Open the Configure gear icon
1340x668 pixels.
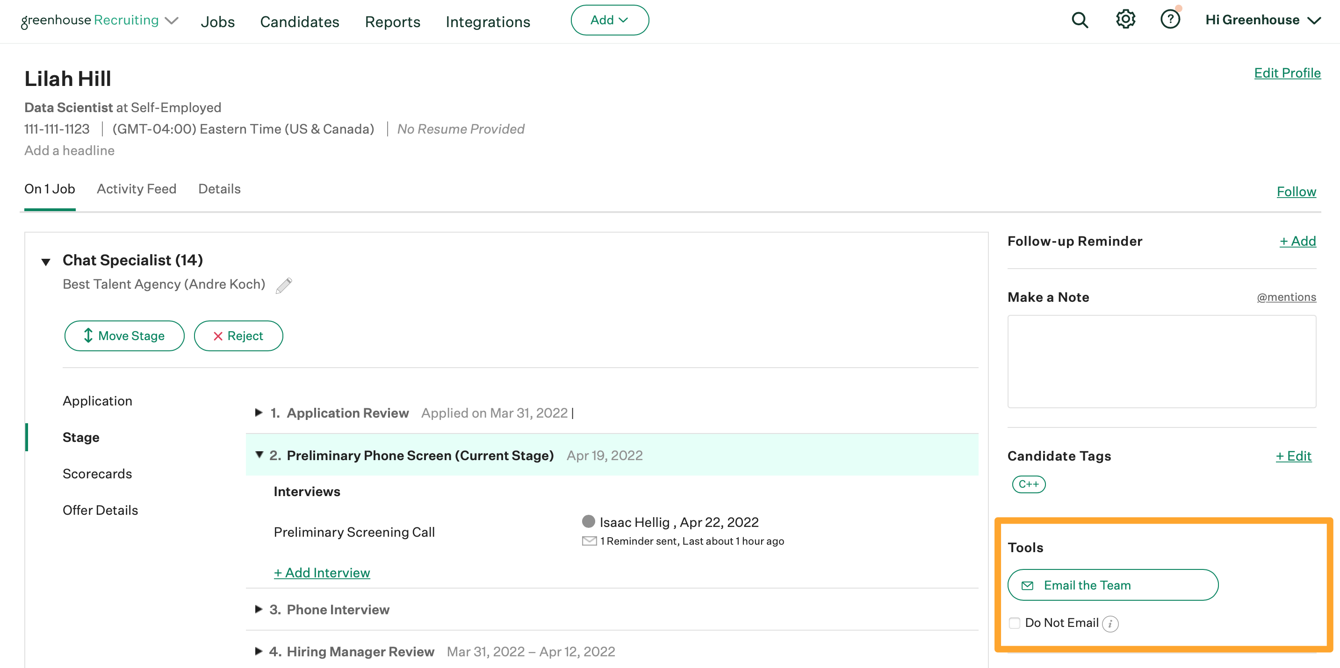click(x=1125, y=20)
